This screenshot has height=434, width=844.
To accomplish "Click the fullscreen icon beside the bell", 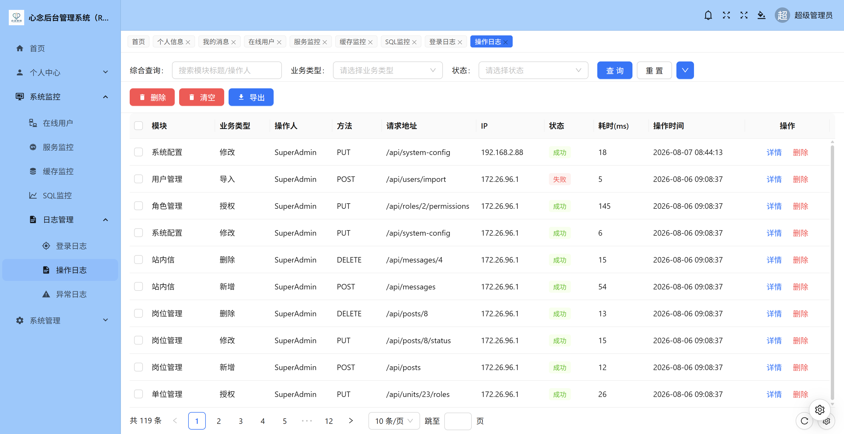I will tap(726, 15).
